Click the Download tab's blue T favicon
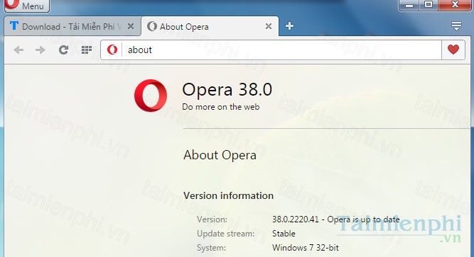 (x=14, y=26)
